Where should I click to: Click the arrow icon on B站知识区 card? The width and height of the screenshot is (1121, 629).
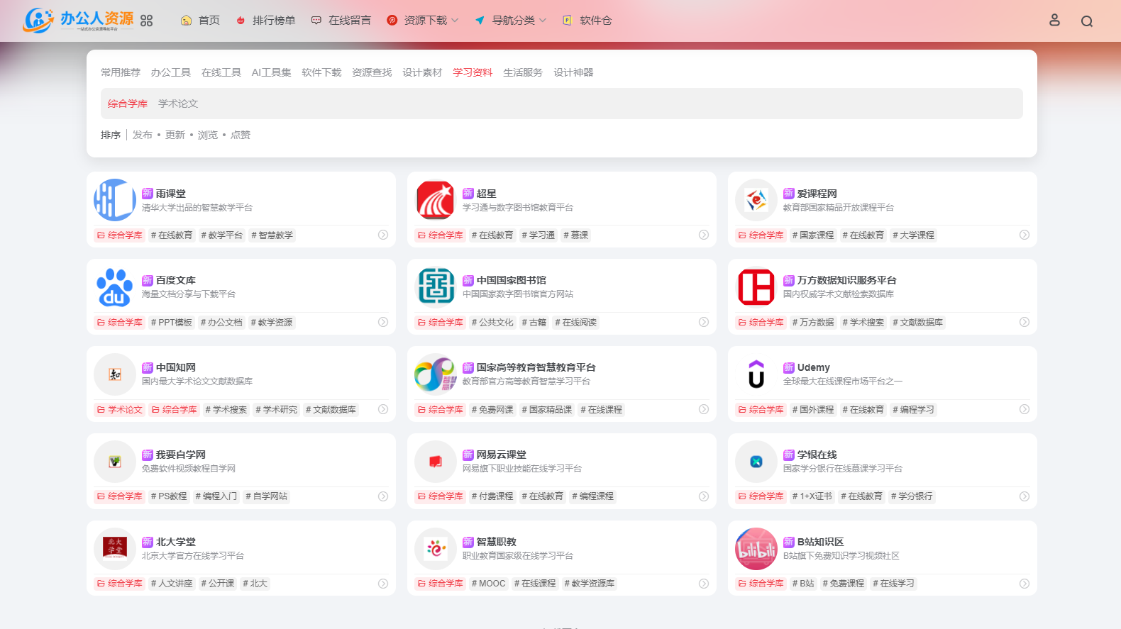tap(1025, 584)
